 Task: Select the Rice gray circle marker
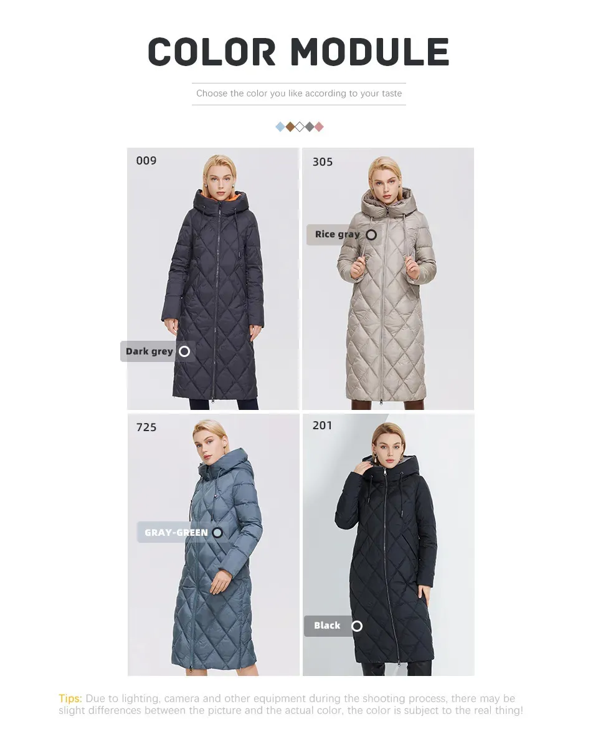pyautogui.click(x=371, y=235)
